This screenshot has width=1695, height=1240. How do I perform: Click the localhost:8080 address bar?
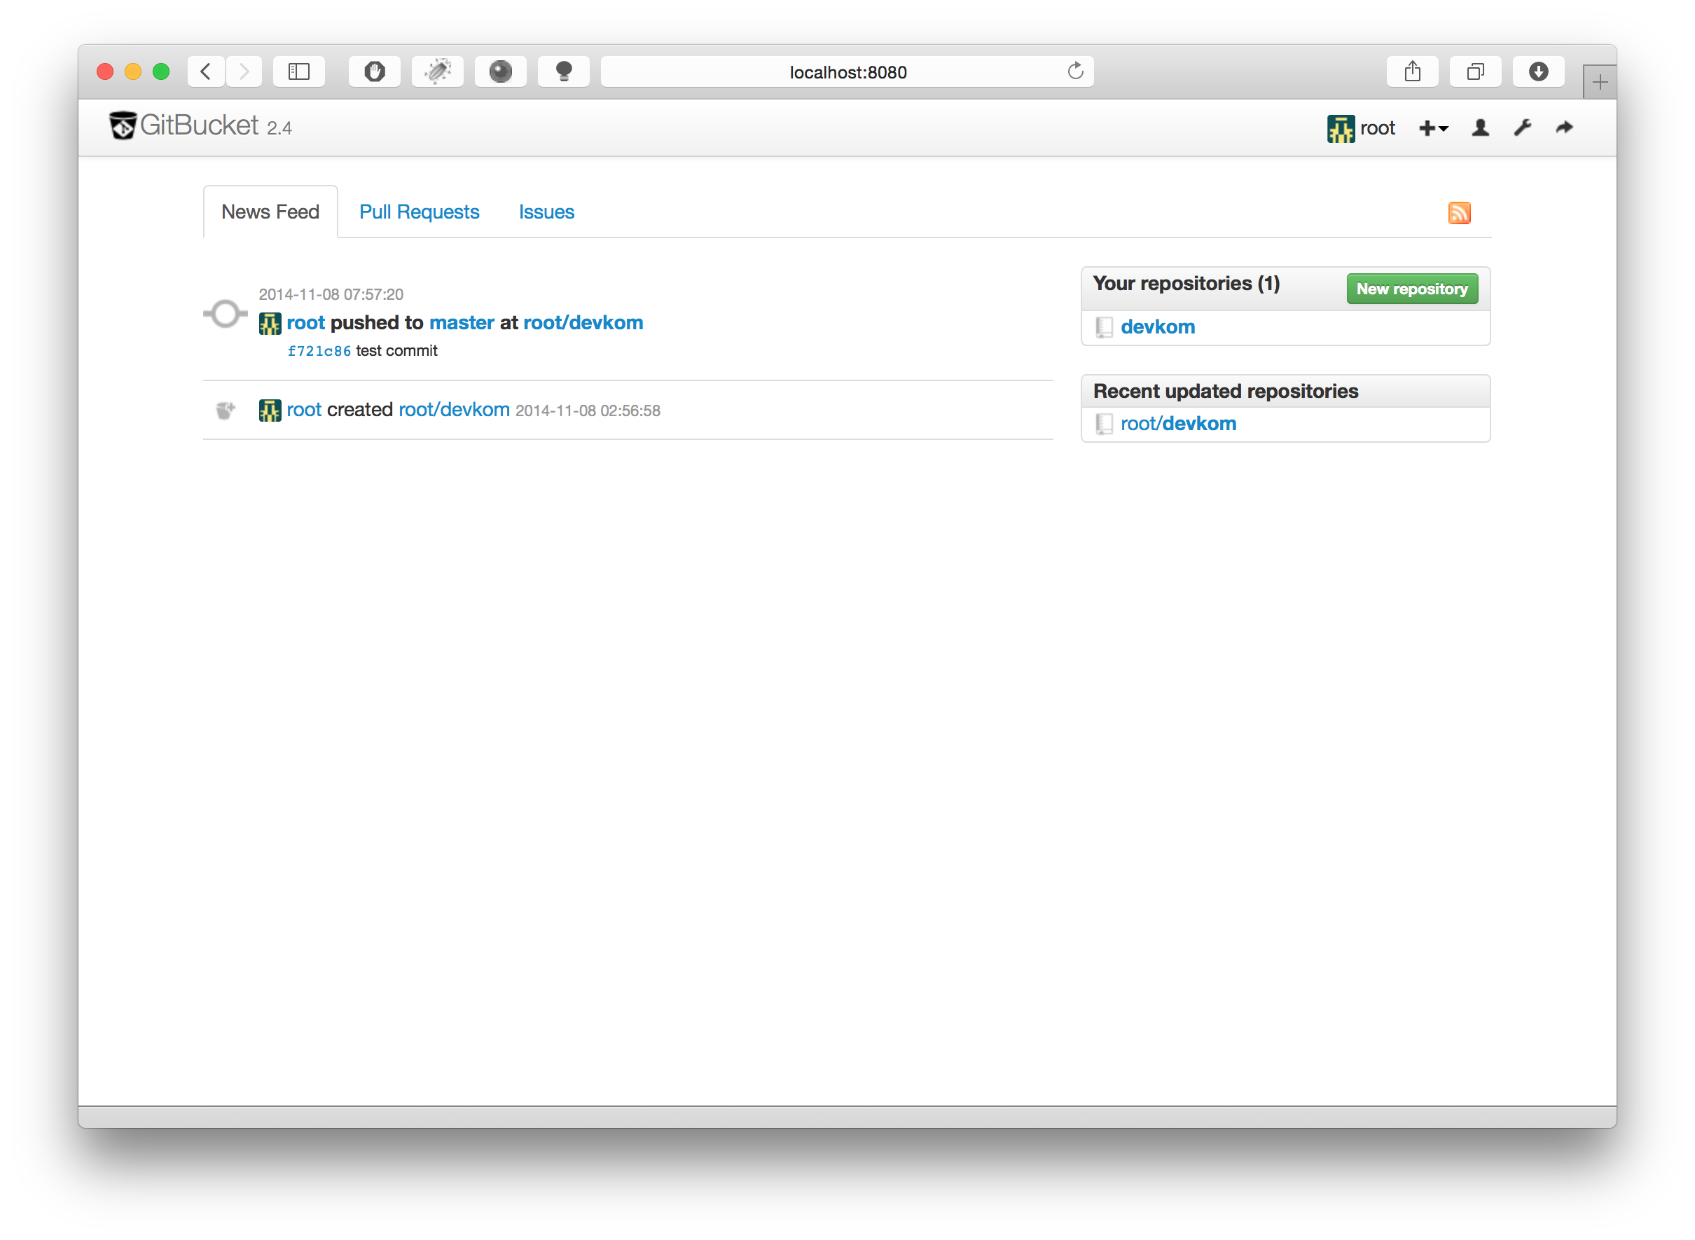point(847,72)
